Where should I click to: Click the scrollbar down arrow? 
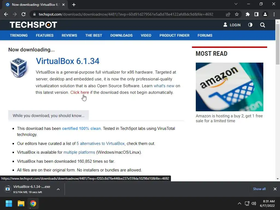278,179
